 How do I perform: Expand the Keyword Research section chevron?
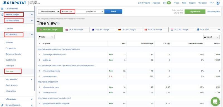tap(32, 105)
